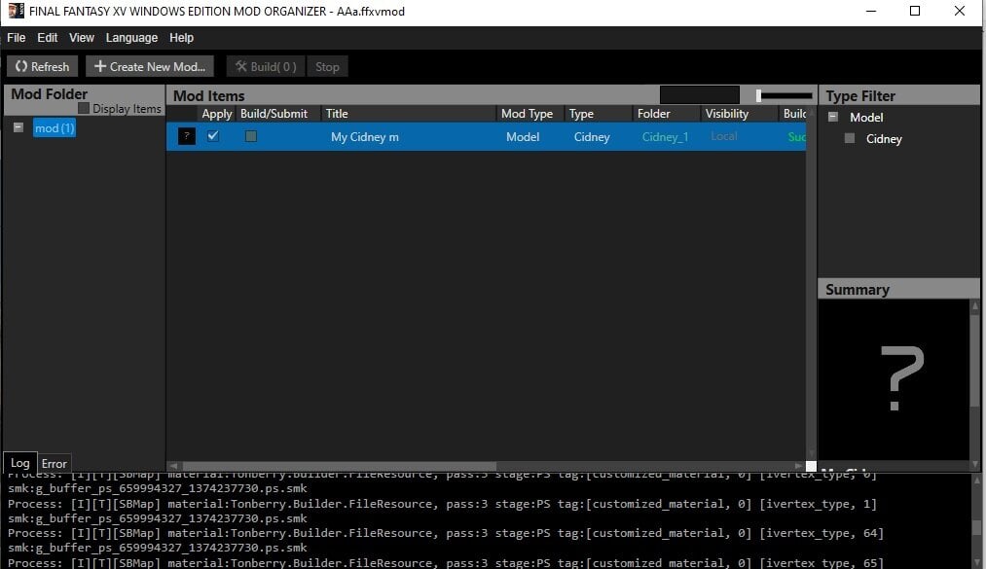Image resolution: width=986 pixels, height=569 pixels.
Task: Sort by the Apply column header
Action: pos(216,114)
